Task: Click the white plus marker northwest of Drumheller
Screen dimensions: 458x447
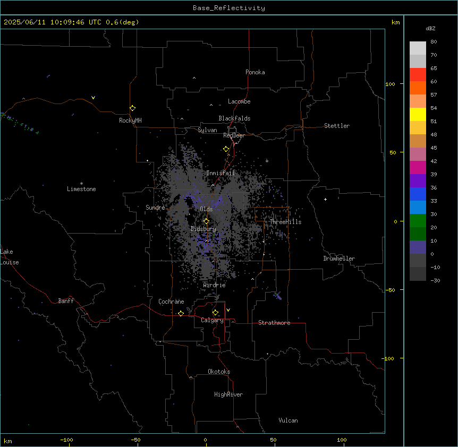Action: pyautogui.click(x=325, y=199)
